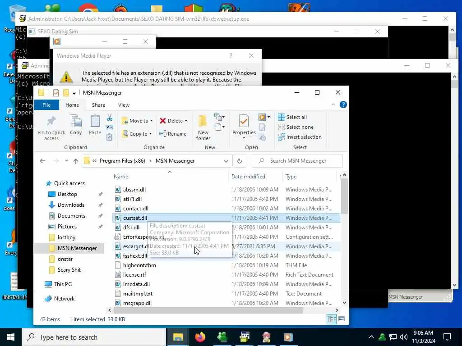Select the highcont.thm file

coord(139,265)
